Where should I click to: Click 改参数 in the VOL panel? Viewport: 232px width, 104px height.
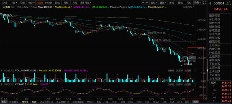pos(171,71)
